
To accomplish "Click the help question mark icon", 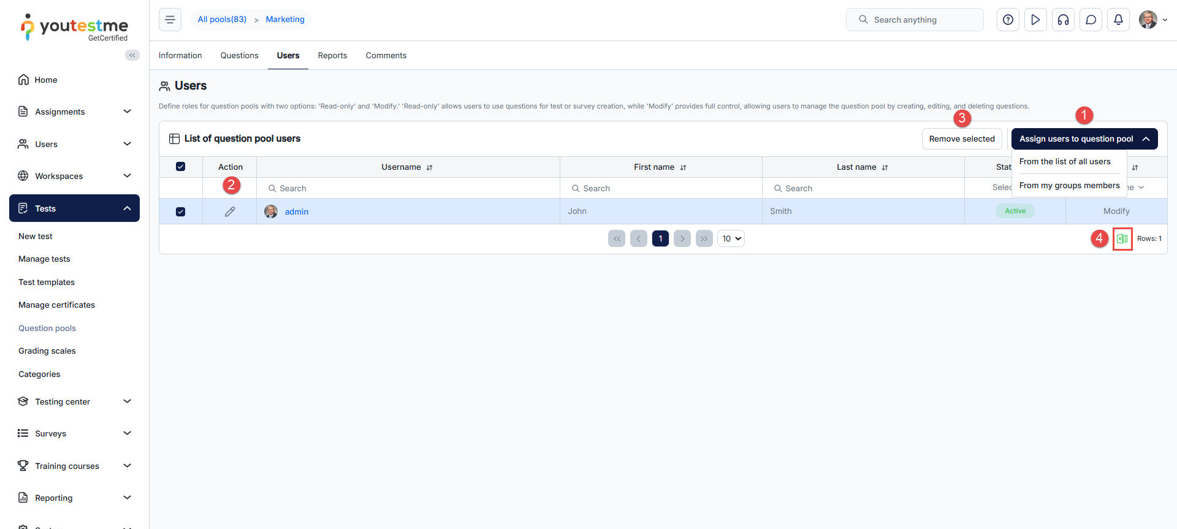I will coord(1008,20).
